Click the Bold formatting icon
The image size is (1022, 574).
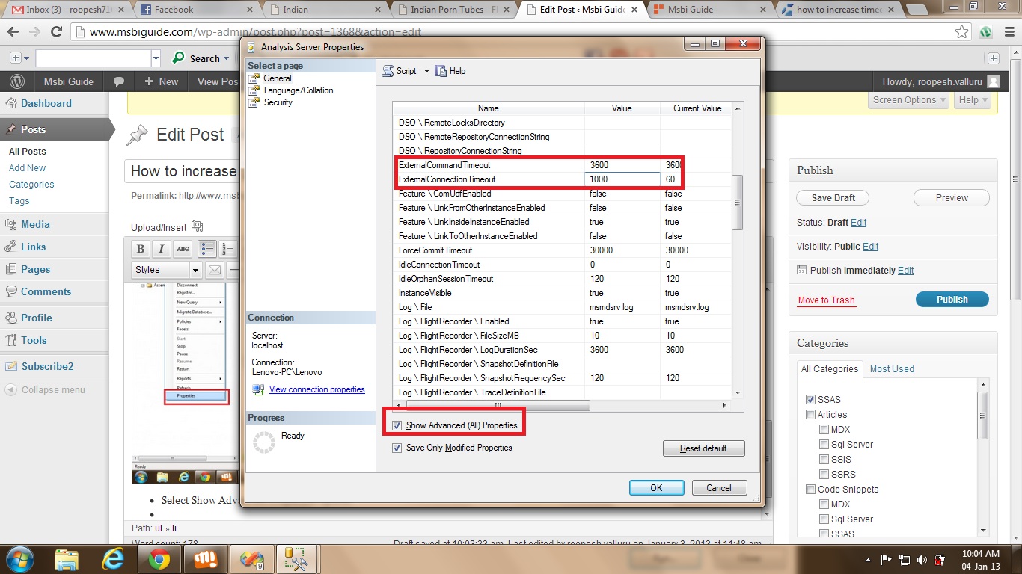pos(140,248)
